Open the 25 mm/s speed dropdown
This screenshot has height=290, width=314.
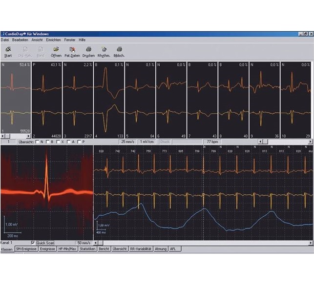pos(129,142)
